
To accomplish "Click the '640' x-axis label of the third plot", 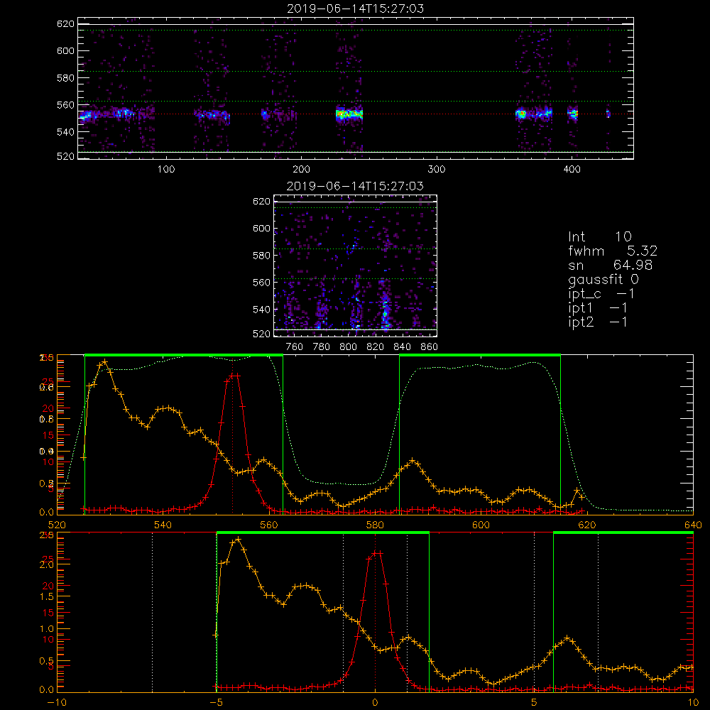I will coord(693,525).
